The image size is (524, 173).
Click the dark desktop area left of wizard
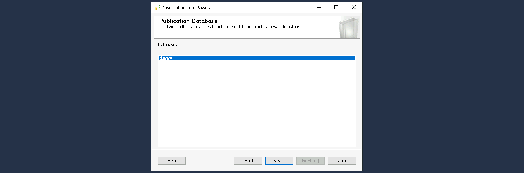(x=76, y=87)
